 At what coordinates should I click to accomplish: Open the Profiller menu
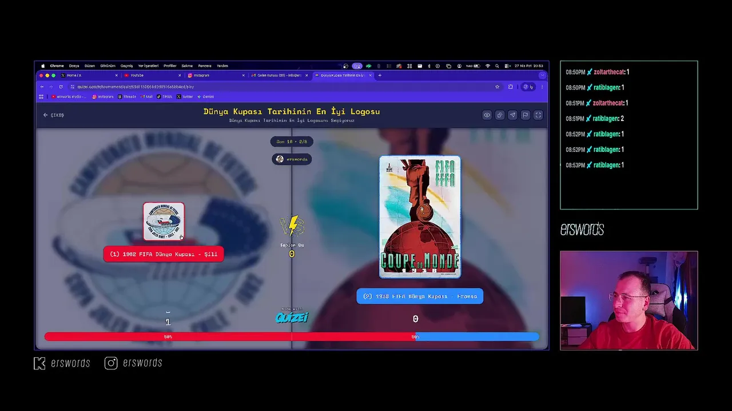[170, 66]
